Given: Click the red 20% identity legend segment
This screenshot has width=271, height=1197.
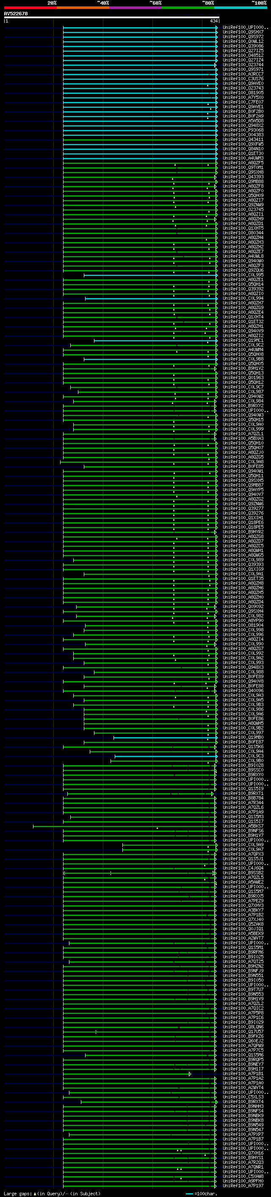Looking at the screenshot, I should pos(30,8).
